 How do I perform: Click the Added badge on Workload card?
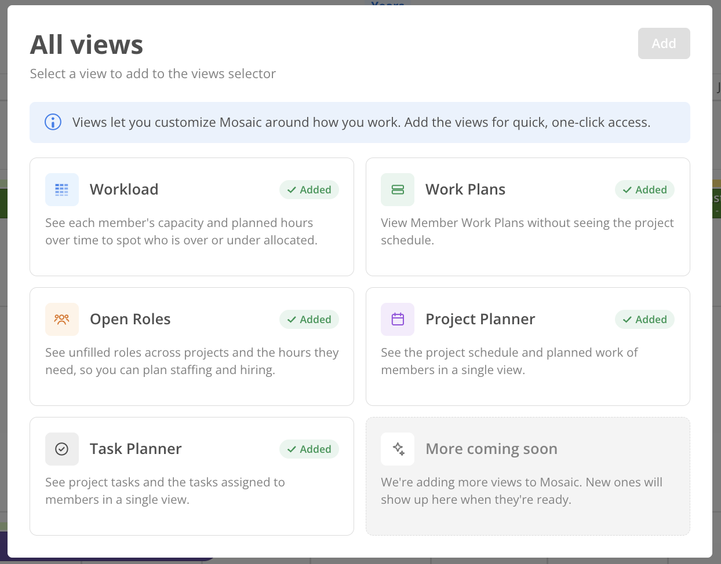[309, 189]
